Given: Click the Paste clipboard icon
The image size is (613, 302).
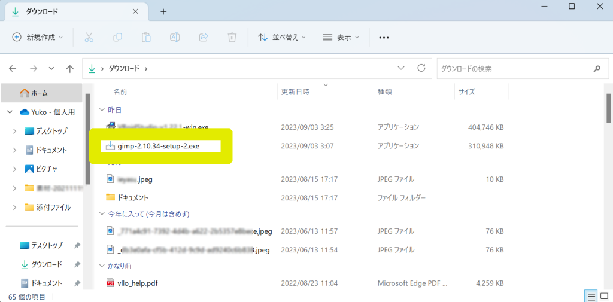Looking at the screenshot, I should click(146, 38).
